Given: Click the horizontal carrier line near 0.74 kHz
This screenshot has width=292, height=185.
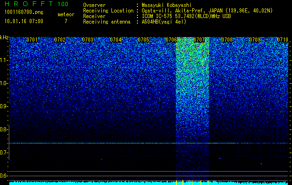Looking at the screenshot, I should 149,143.
